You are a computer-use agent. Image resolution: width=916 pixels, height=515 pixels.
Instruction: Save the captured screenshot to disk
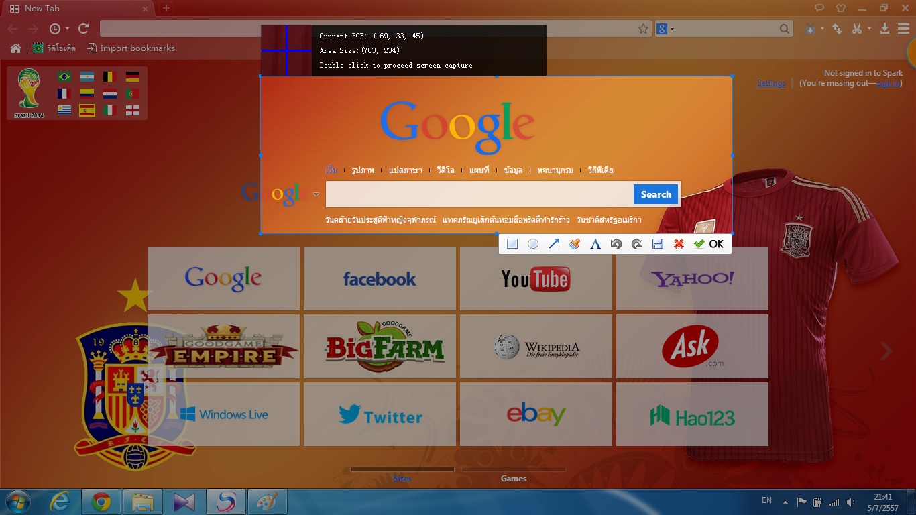(658, 244)
